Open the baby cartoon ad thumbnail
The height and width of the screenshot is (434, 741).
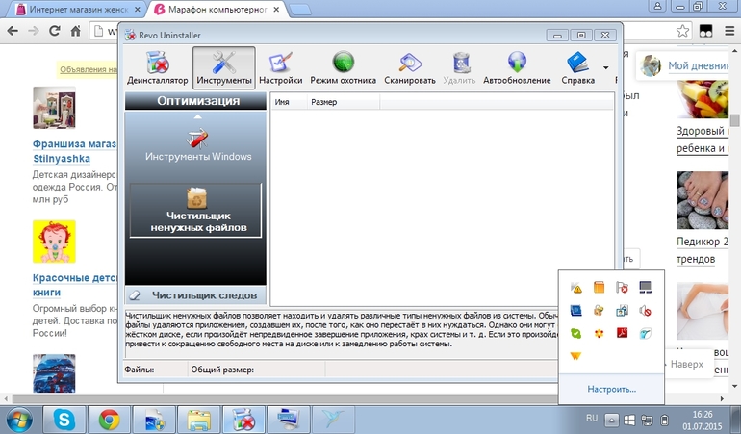pos(54,242)
